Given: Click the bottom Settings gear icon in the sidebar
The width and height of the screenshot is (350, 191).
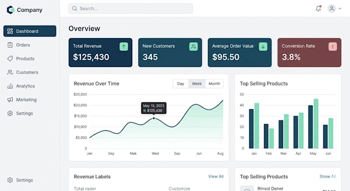Looking at the screenshot, I should click(x=10, y=180).
